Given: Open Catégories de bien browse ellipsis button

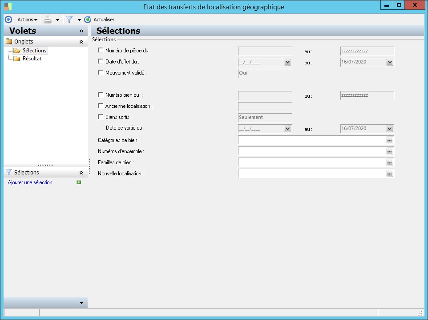Looking at the screenshot, I should click(x=389, y=141).
